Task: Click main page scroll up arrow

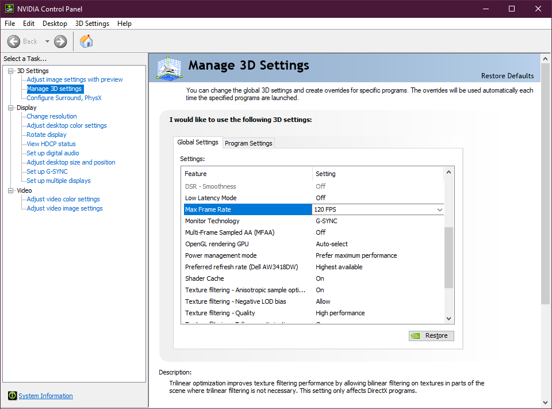Action: click(545, 59)
